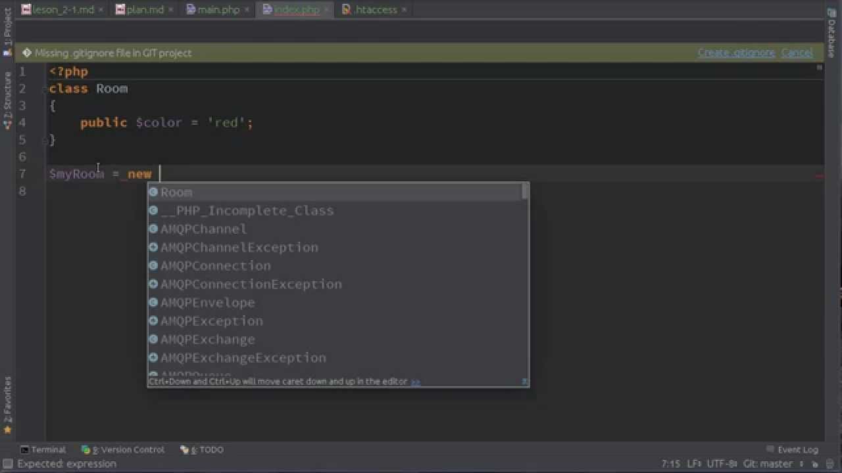The height and width of the screenshot is (473, 842).
Task: Select the index.php editor tab
Action: [296, 10]
